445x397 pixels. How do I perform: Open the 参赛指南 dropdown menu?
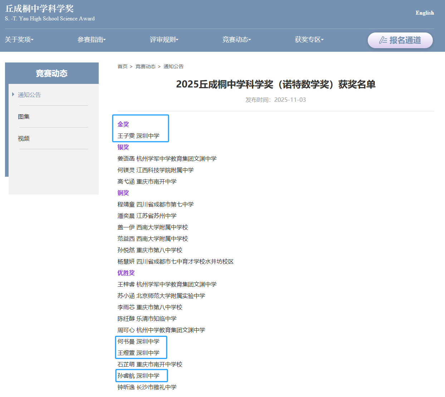(92, 40)
